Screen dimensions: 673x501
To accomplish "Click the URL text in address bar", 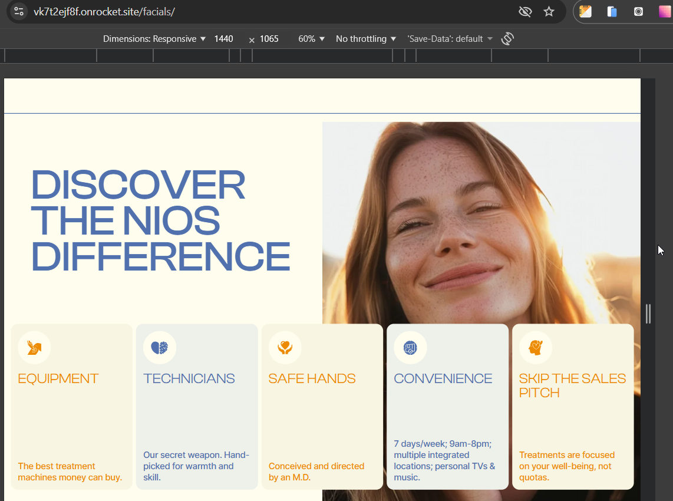I will tap(104, 12).
